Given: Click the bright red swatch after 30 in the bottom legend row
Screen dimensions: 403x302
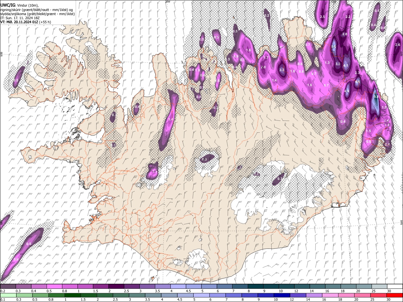Looking at the screenshot, I should (395, 295).
